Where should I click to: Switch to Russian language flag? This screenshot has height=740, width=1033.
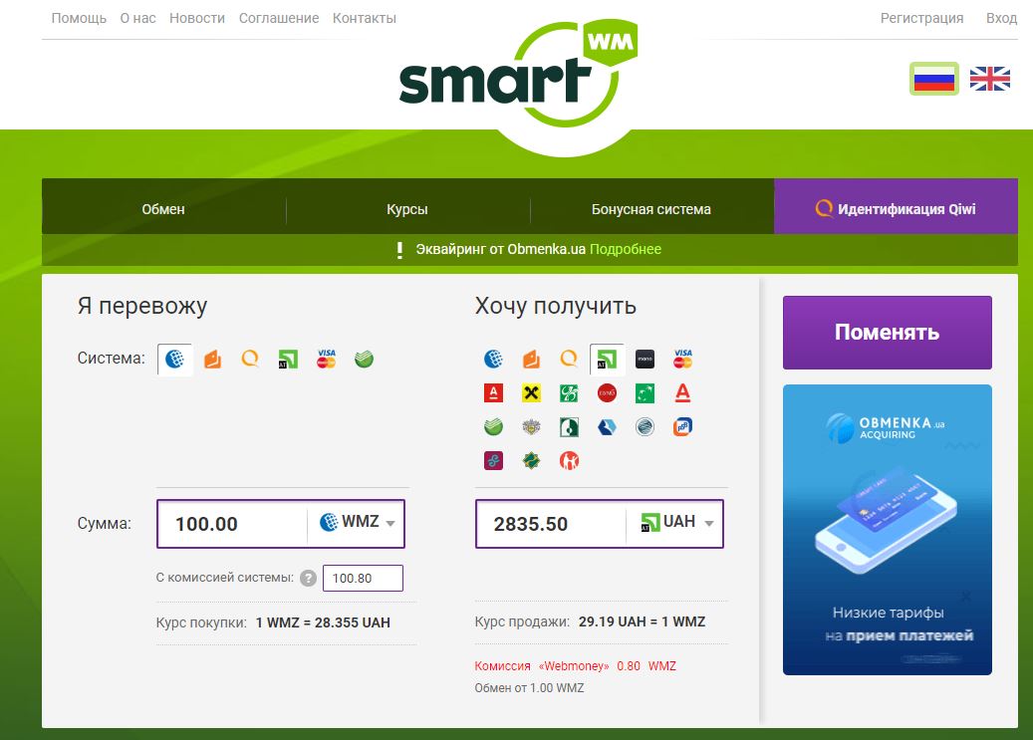tap(933, 77)
